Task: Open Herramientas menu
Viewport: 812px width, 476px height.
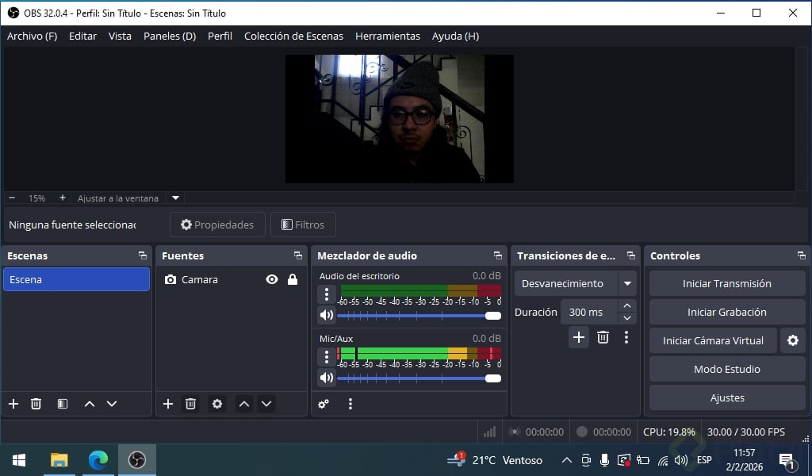Action: pos(388,36)
